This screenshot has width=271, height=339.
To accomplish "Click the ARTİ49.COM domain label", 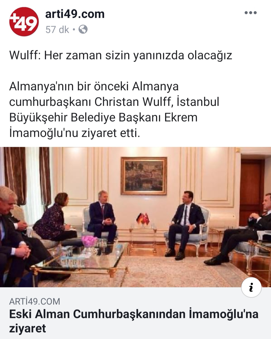I will pyautogui.click(x=35, y=301).
